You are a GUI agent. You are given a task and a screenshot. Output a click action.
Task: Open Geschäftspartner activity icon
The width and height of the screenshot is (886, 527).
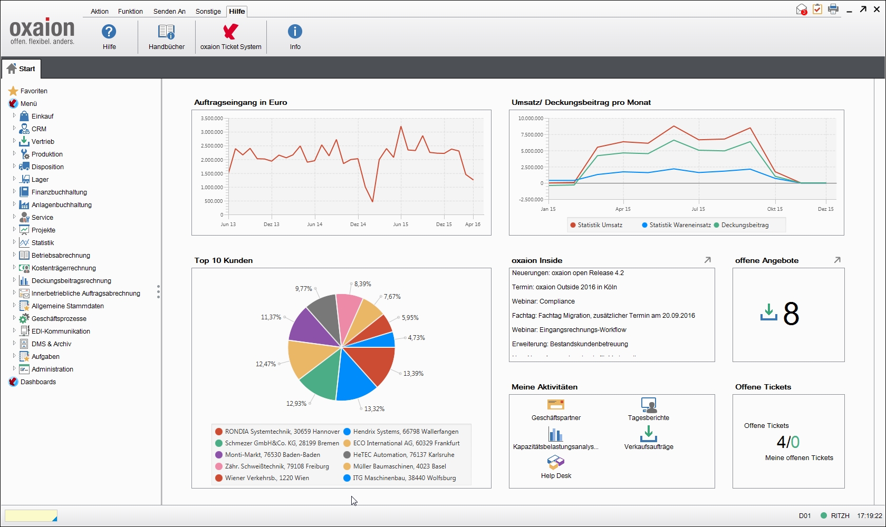coord(555,405)
